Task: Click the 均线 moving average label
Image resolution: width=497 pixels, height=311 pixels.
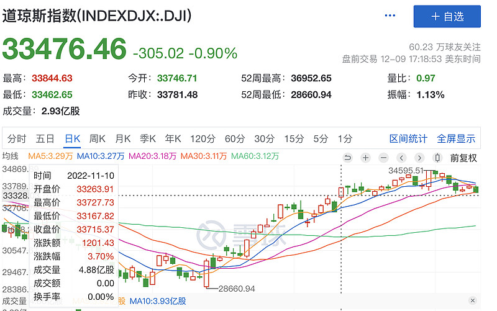Action: (11, 156)
